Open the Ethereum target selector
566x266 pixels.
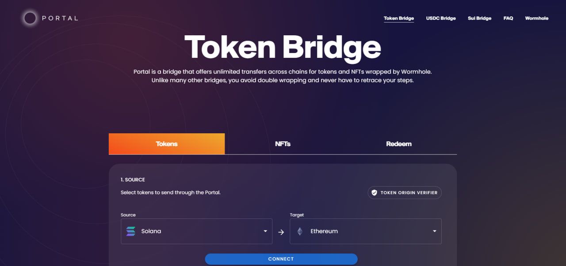[366, 231]
